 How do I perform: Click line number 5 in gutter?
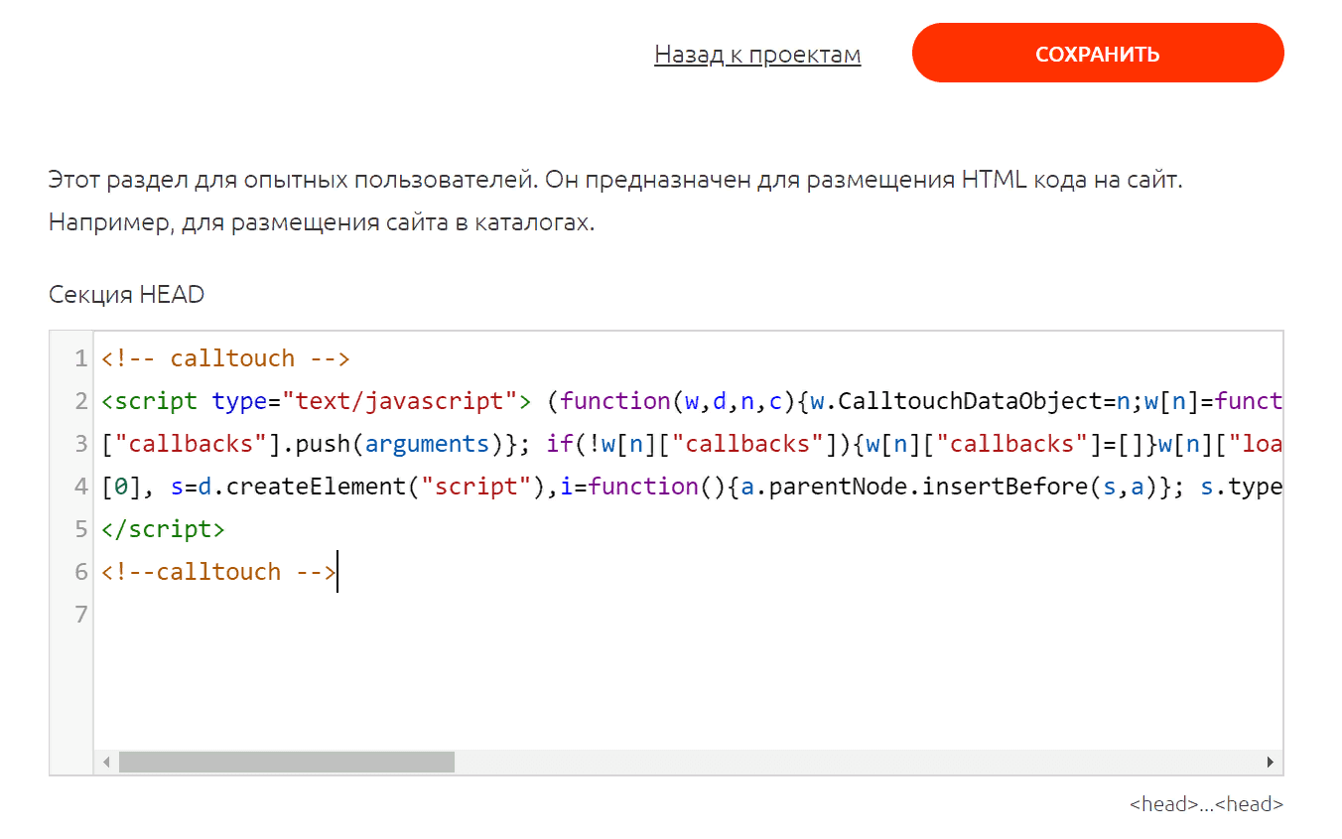[x=81, y=529]
